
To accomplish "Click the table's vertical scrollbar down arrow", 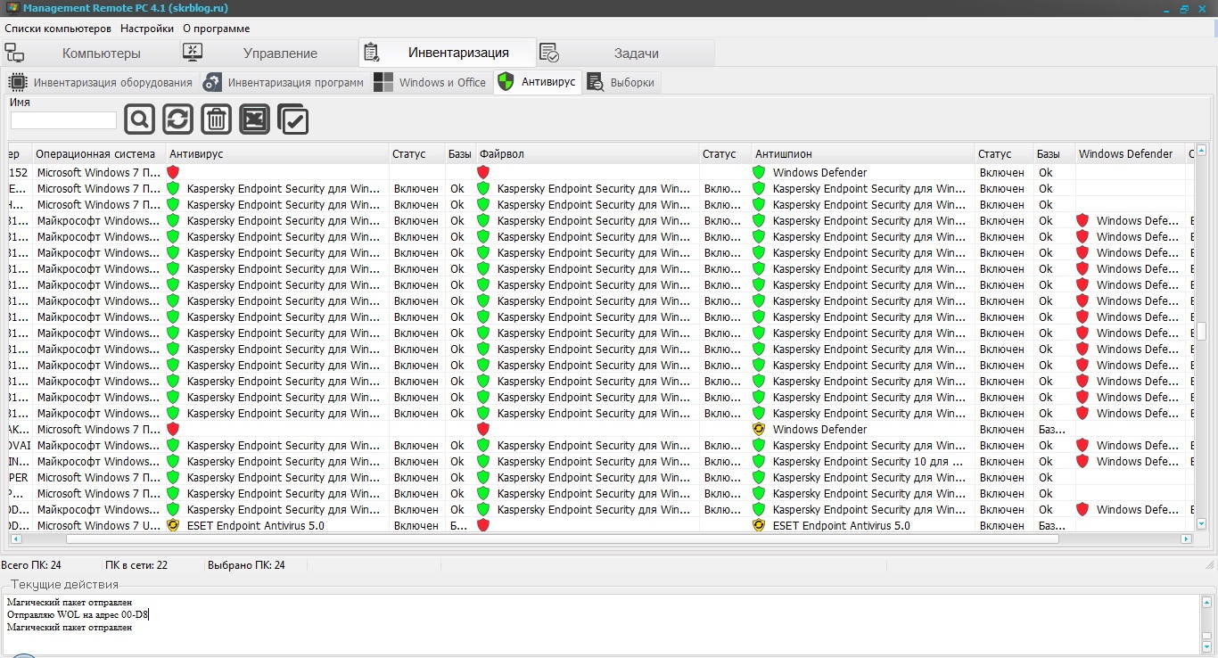I will pyautogui.click(x=1201, y=524).
